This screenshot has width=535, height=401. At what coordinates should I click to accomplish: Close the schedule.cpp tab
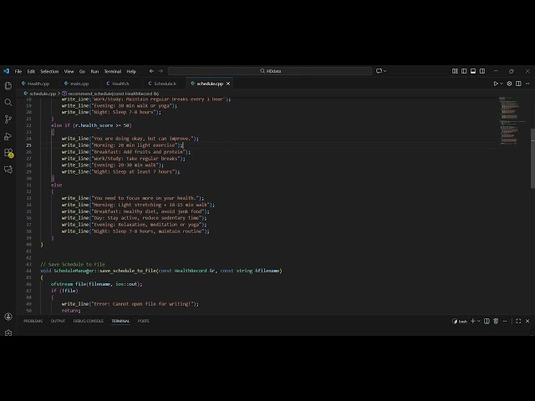point(228,84)
